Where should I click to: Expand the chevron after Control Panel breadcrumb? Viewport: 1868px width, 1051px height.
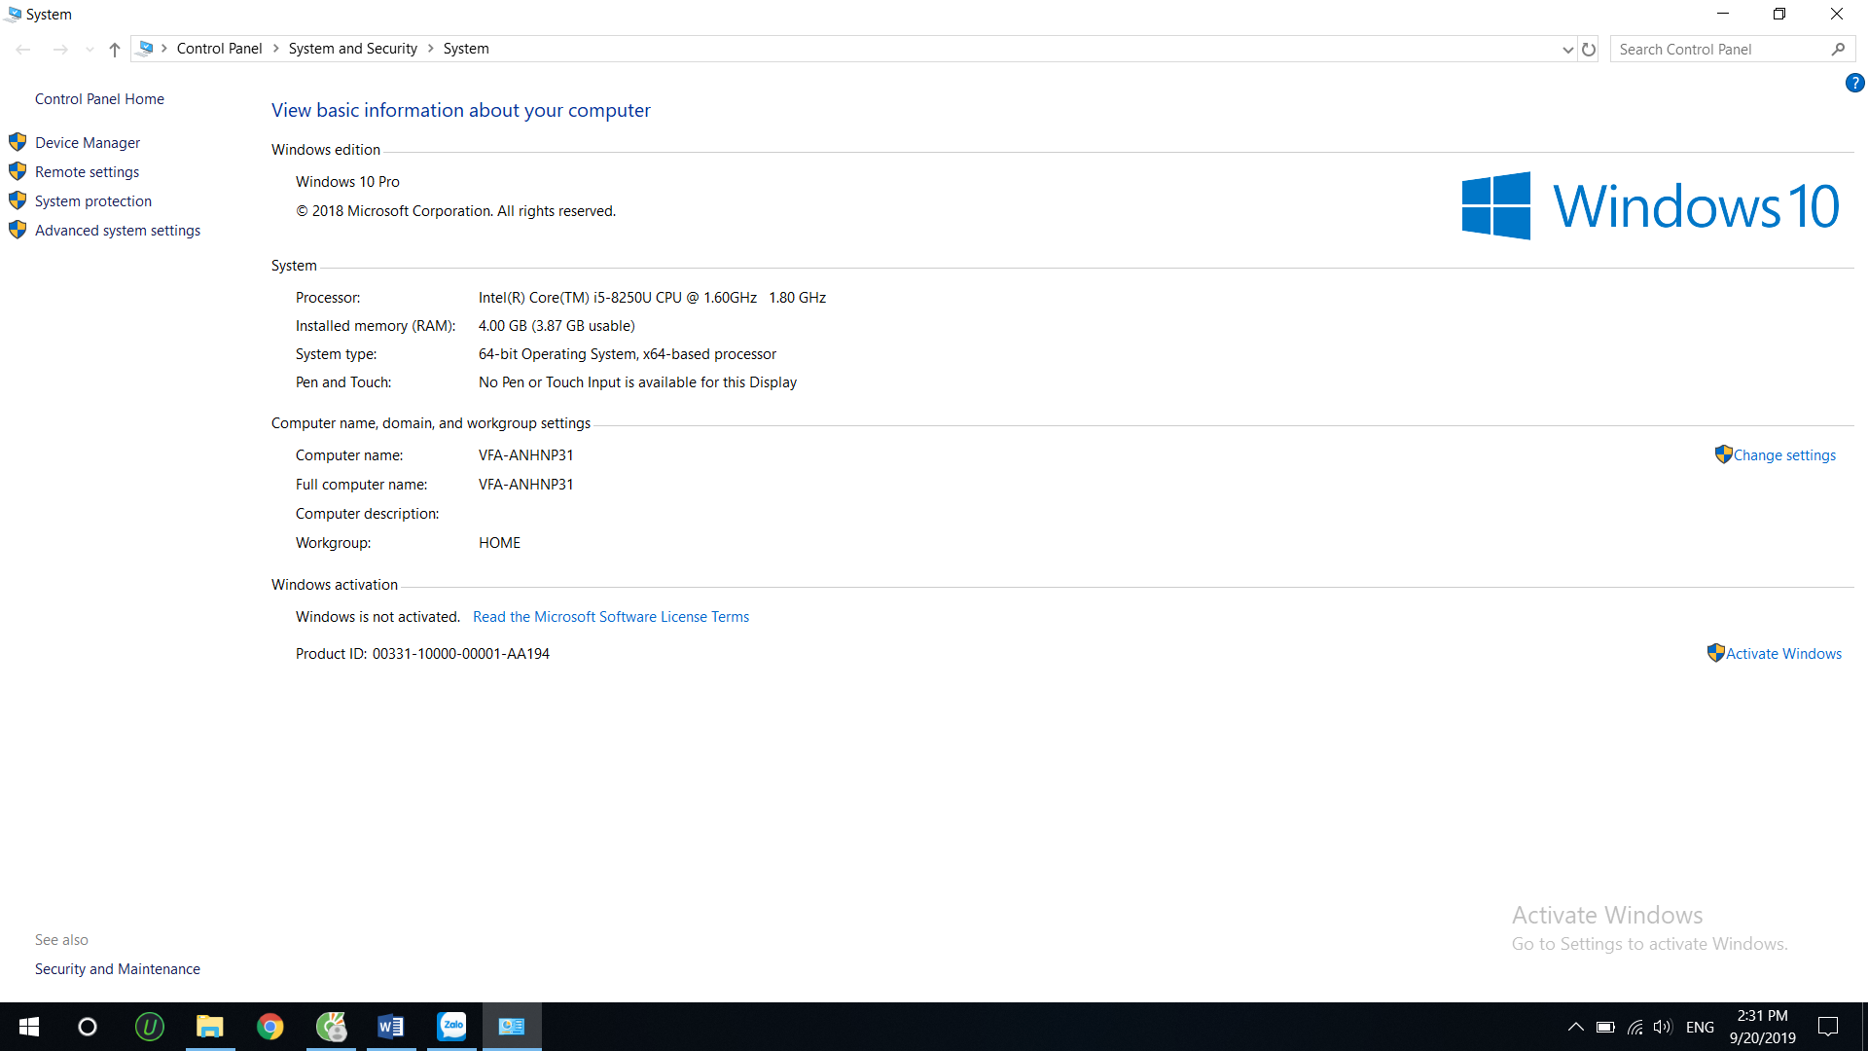(x=276, y=49)
